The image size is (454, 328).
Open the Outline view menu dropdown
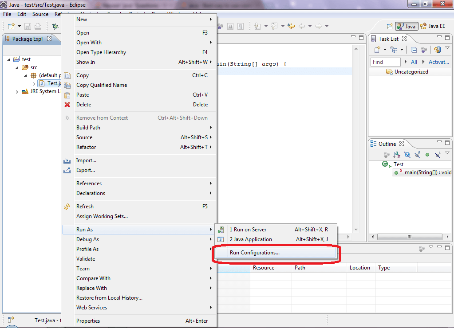(447, 153)
